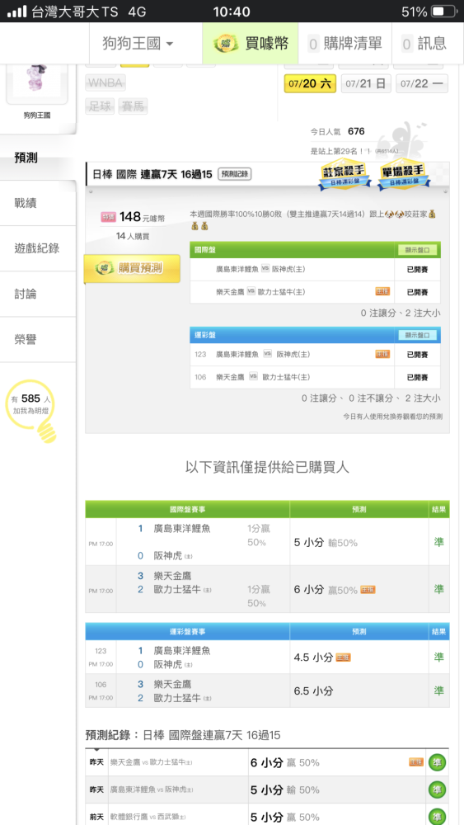
Task: Open the 訊息 messages panel
Action: tap(424, 43)
